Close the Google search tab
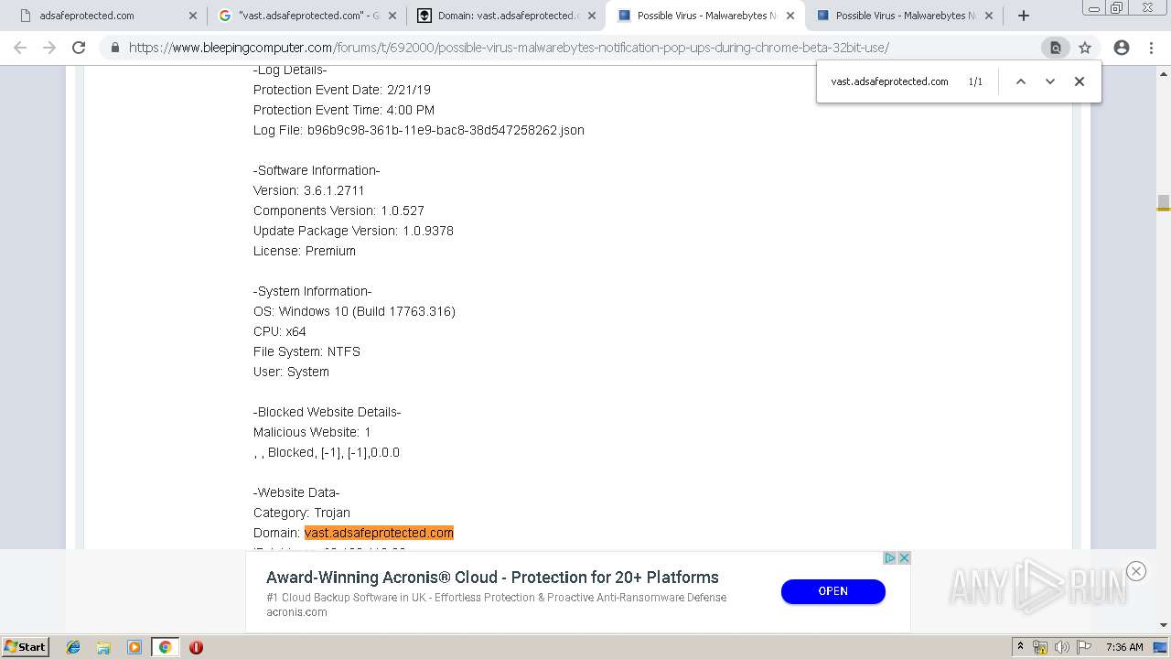The width and height of the screenshot is (1171, 659). [392, 16]
